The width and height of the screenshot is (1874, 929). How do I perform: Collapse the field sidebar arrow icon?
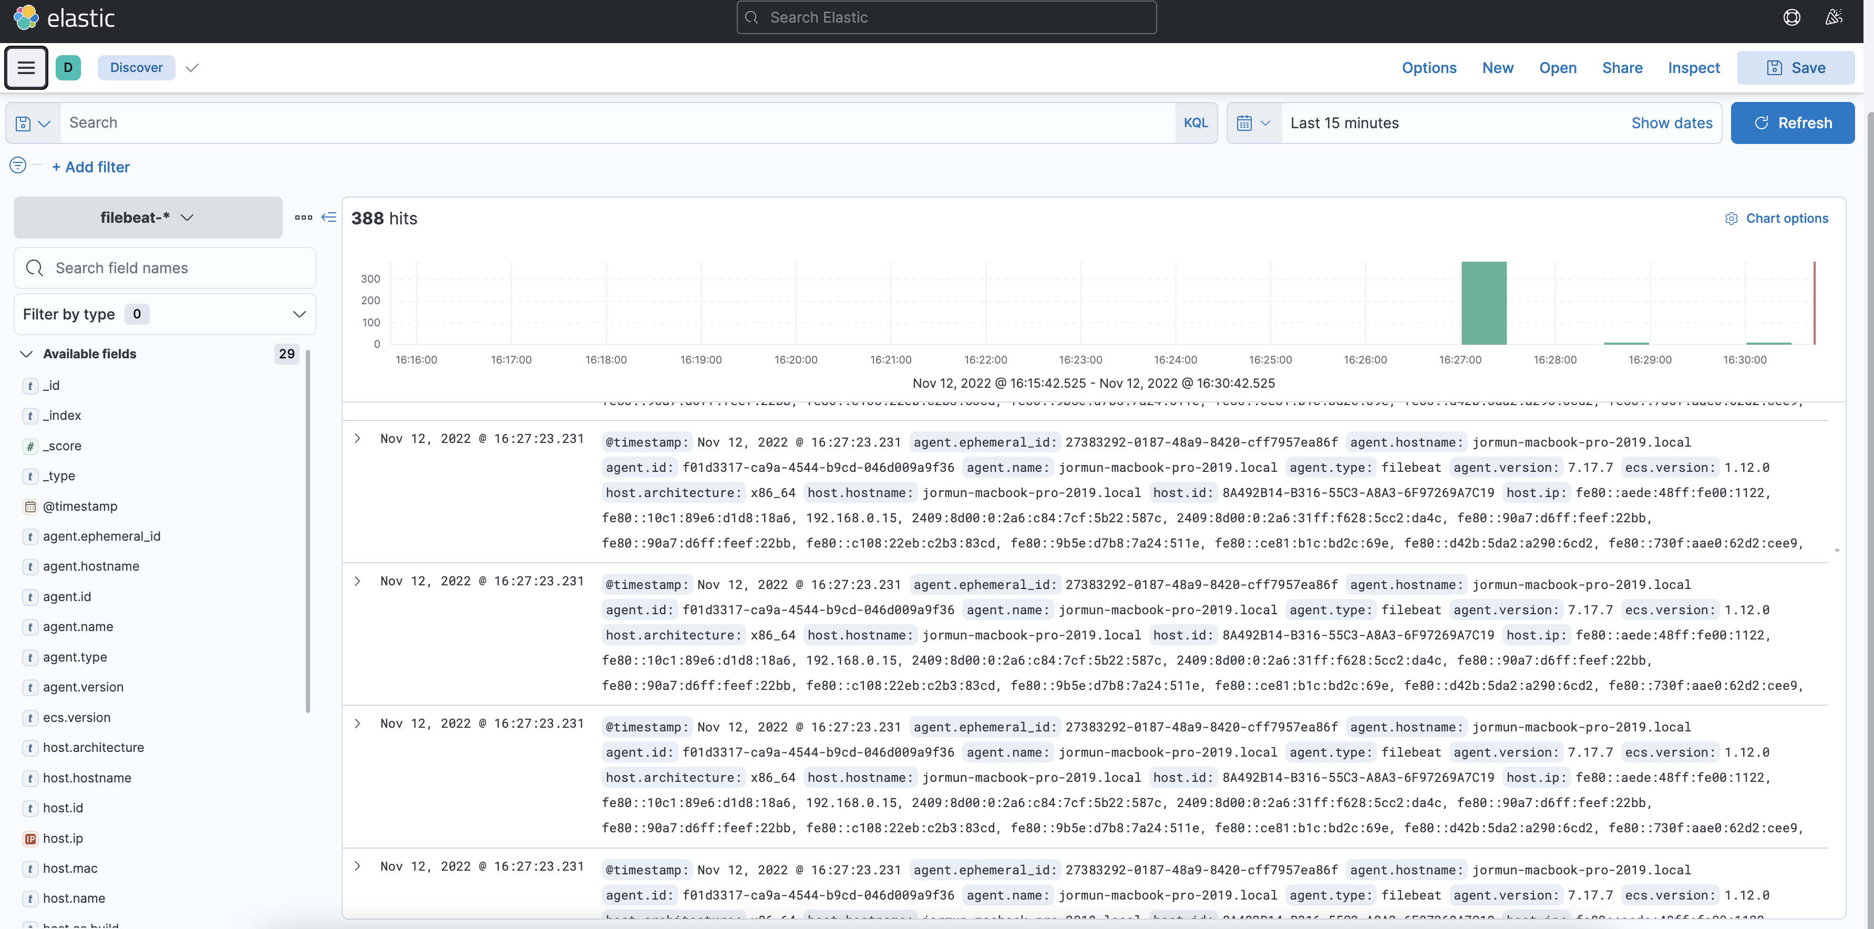pos(329,218)
